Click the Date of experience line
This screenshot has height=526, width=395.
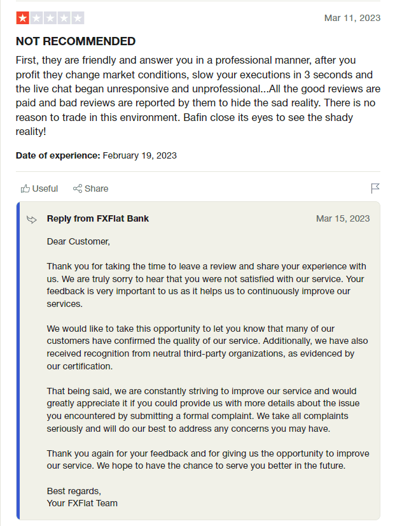tap(96, 155)
